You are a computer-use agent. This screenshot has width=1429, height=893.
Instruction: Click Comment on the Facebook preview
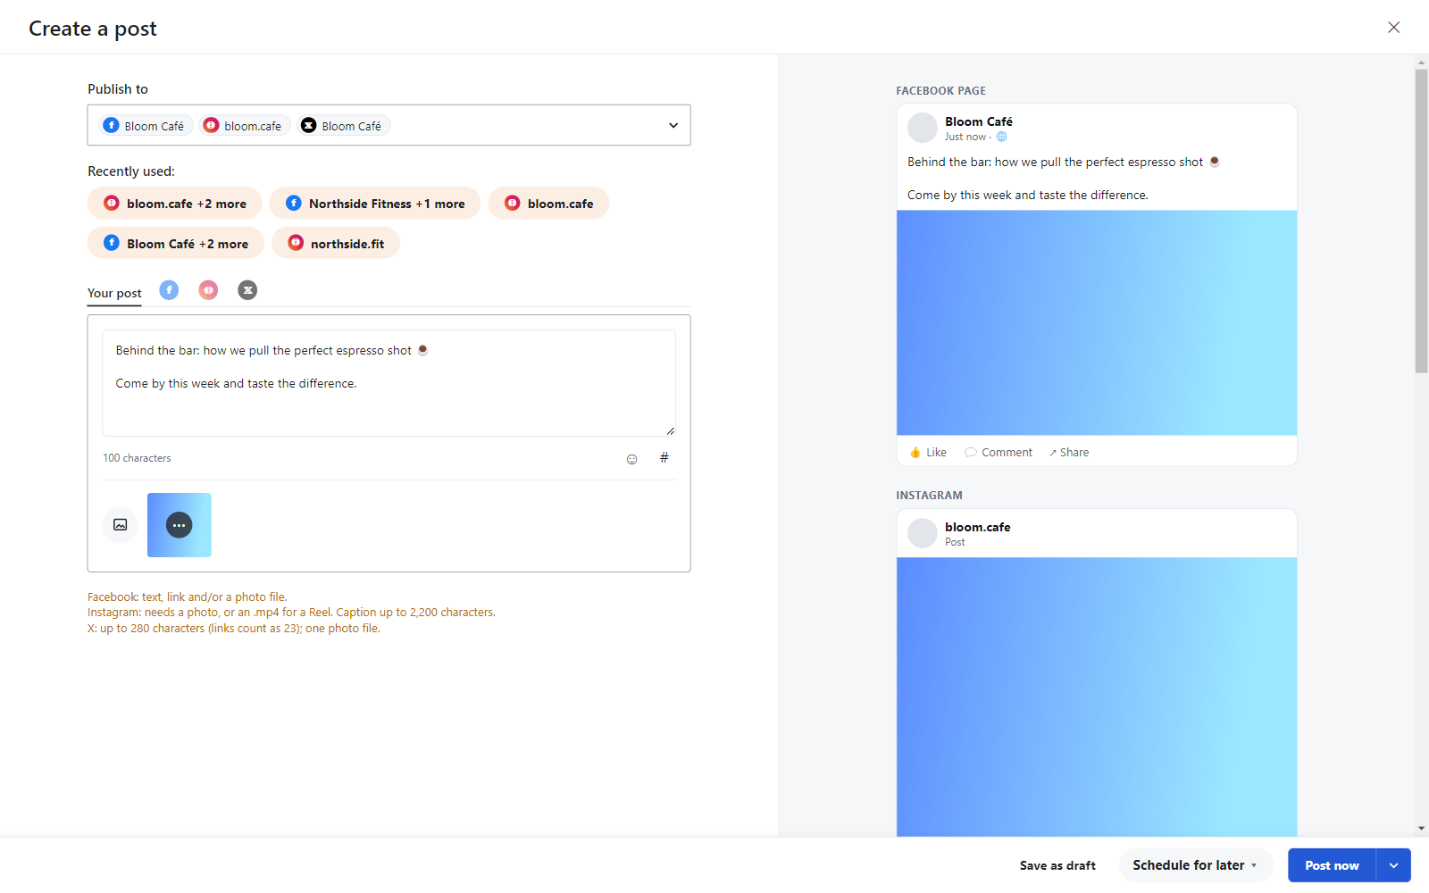999,453
